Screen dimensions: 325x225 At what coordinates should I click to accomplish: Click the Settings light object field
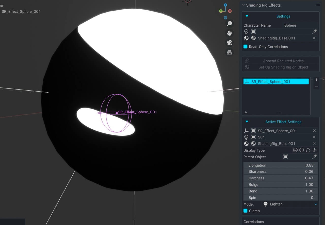pyautogui.click(x=281, y=32)
